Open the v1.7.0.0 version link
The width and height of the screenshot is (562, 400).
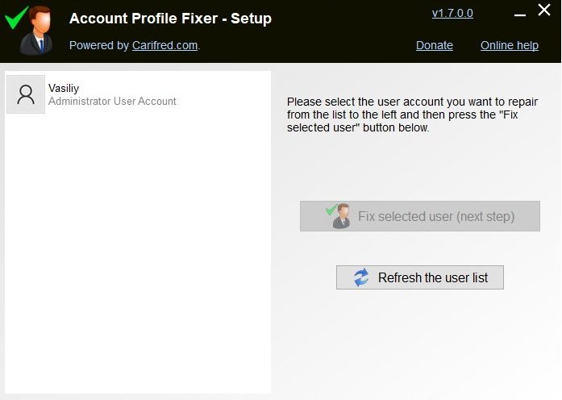(452, 13)
